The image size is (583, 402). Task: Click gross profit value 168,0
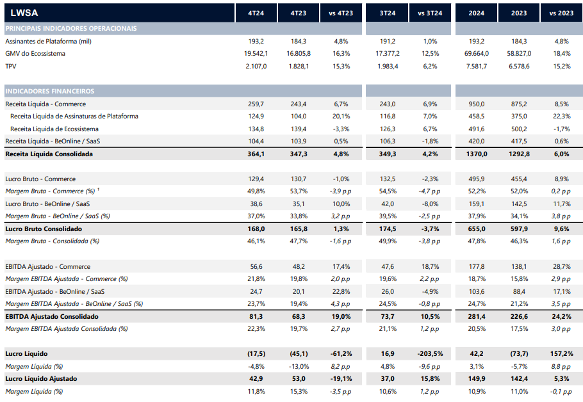click(256, 229)
